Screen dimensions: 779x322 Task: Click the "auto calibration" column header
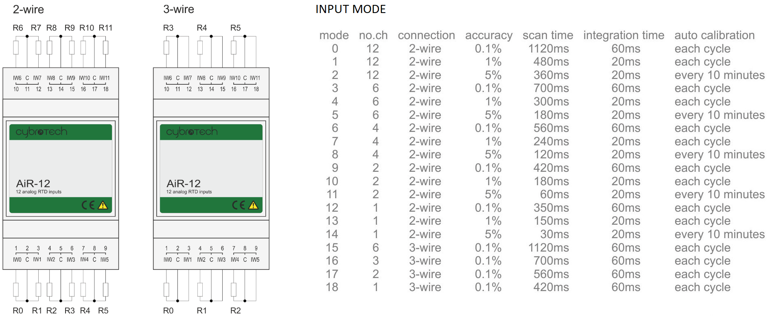coord(714,35)
